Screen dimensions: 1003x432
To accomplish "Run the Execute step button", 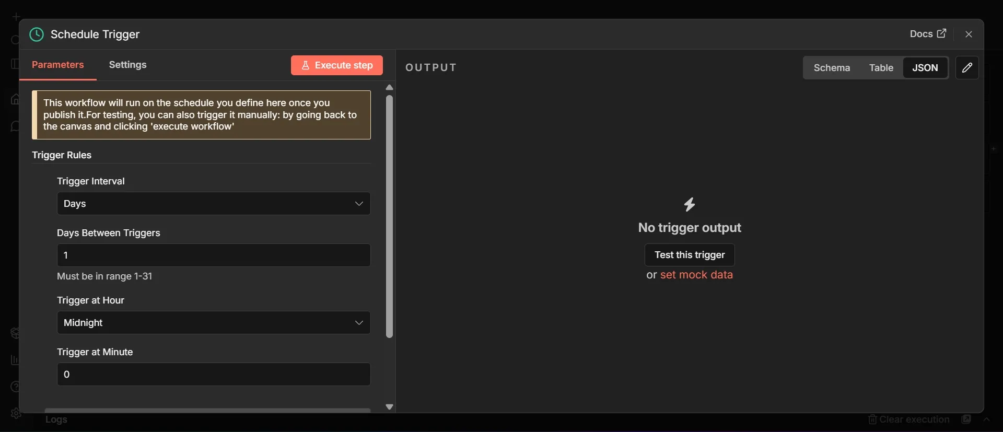I will coord(337,65).
